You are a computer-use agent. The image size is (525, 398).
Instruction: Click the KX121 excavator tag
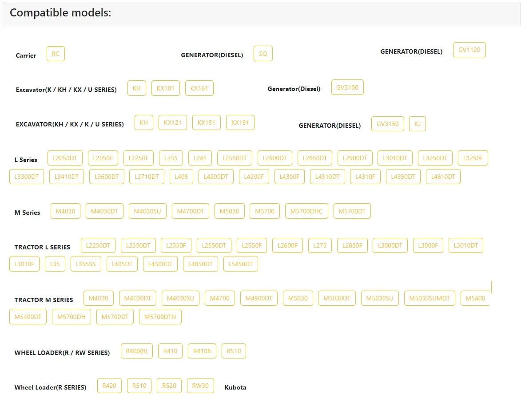click(172, 123)
